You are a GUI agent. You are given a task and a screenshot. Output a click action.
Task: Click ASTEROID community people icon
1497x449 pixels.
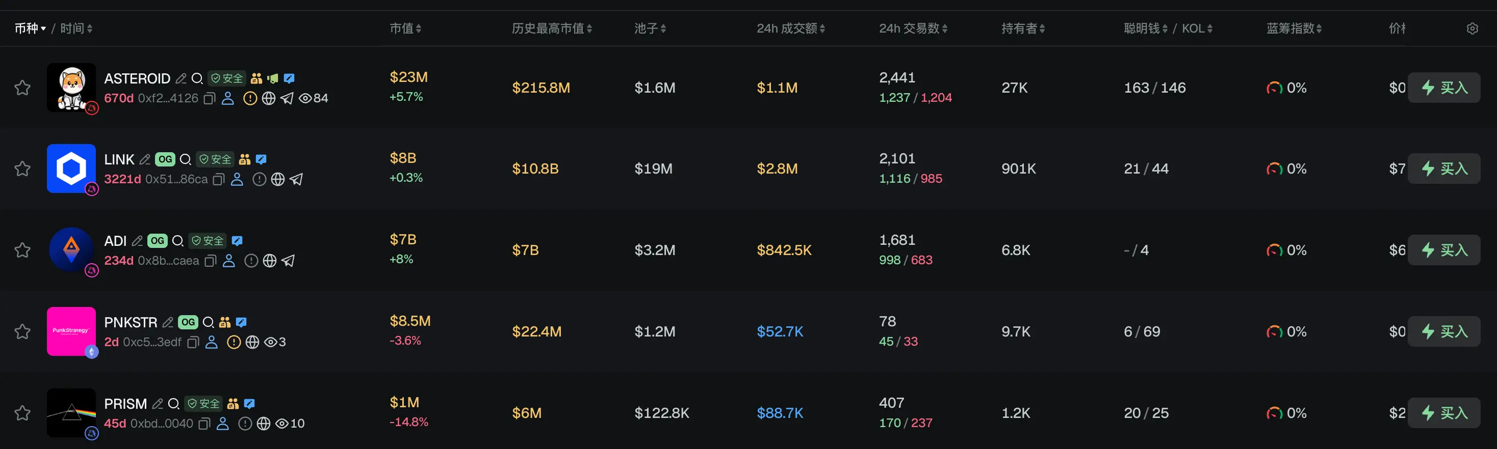pyautogui.click(x=256, y=78)
